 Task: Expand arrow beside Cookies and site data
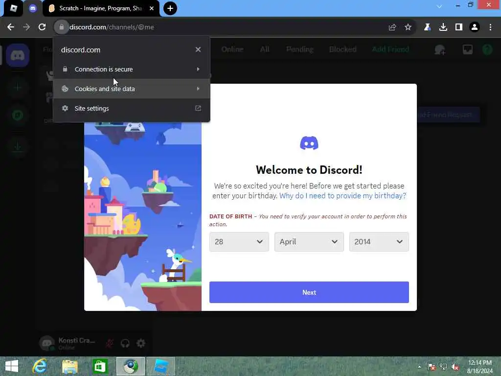tap(198, 89)
